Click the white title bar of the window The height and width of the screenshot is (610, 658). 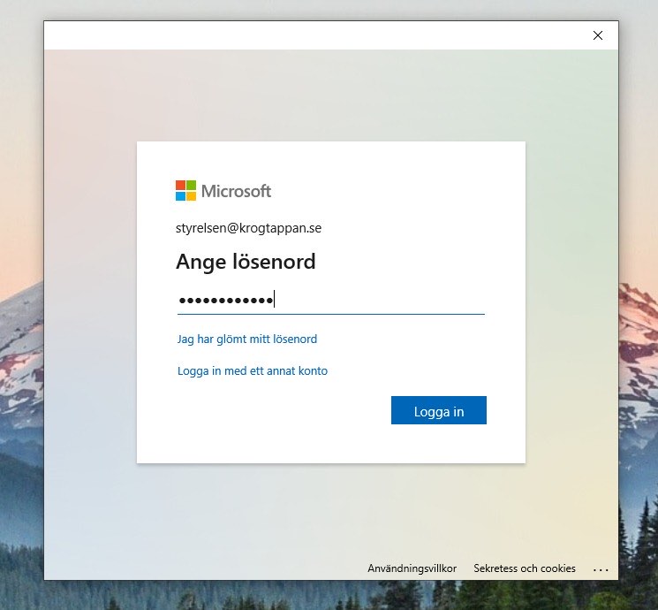coord(309,35)
